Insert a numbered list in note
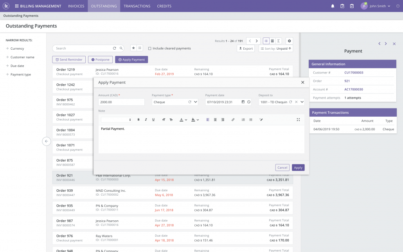Screen dimensions: 403x252 tap(243, 120)
